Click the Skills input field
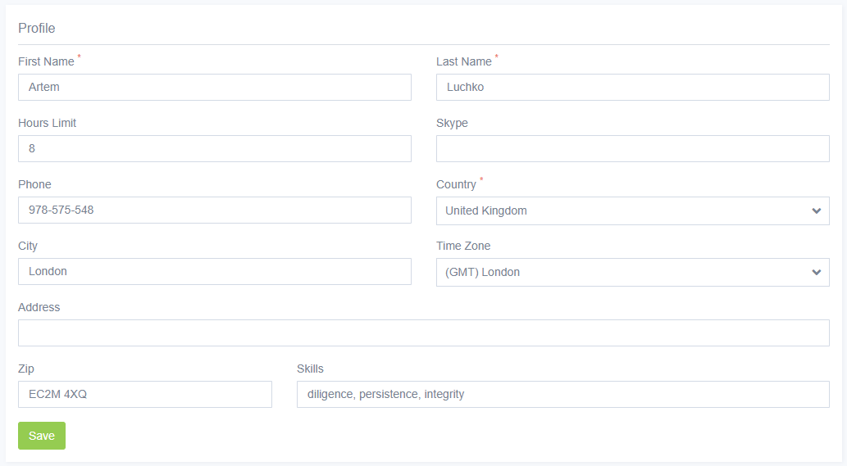 click(x=562, y=395)
